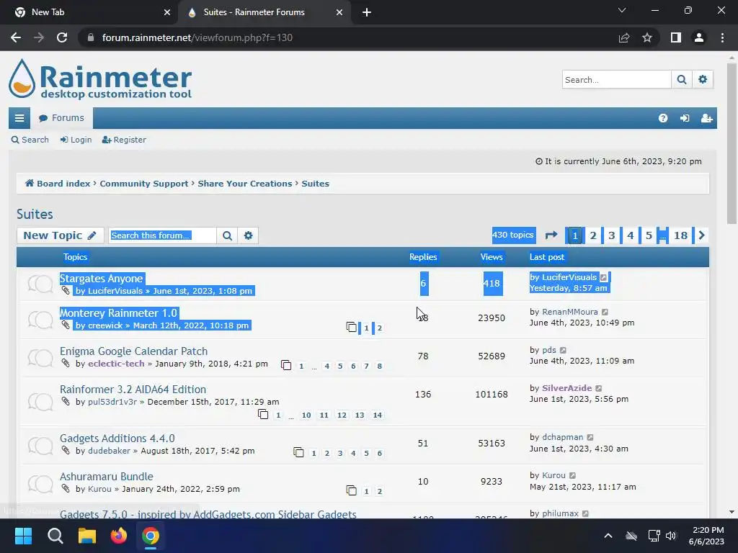Click the header Search input field
The height and width of the screenshot is (553, 738).
617,79
